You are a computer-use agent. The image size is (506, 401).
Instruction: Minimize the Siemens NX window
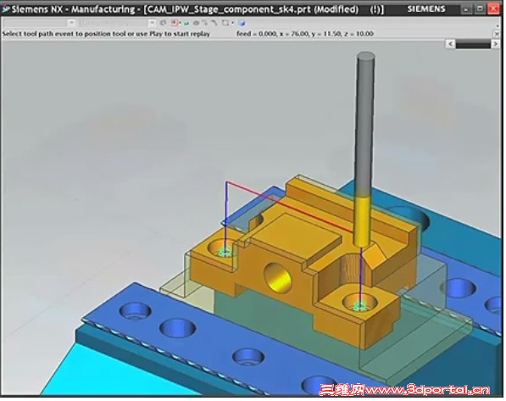point(466,9)
